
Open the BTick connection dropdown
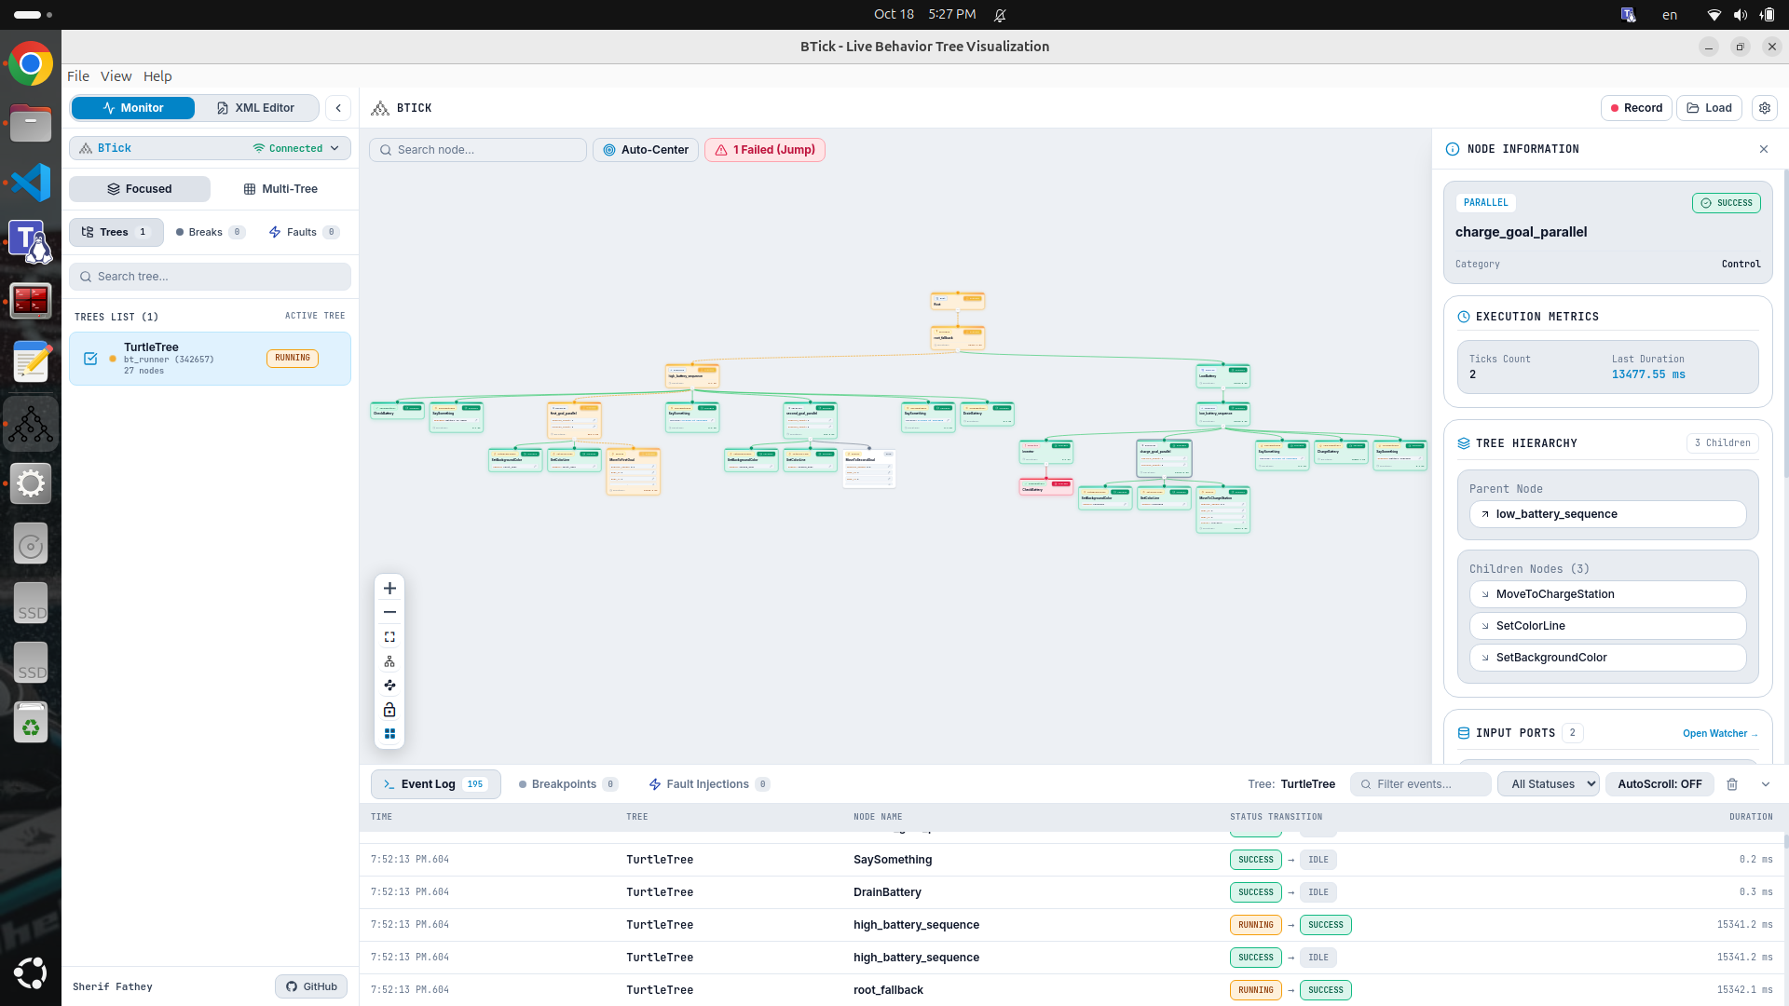pyautogui.click(x=210, y=148)
